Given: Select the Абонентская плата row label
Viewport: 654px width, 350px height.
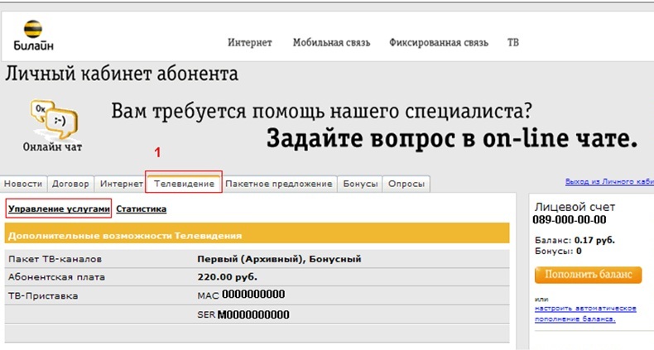Looking at the screenshot, I should (x=57, y=277).
